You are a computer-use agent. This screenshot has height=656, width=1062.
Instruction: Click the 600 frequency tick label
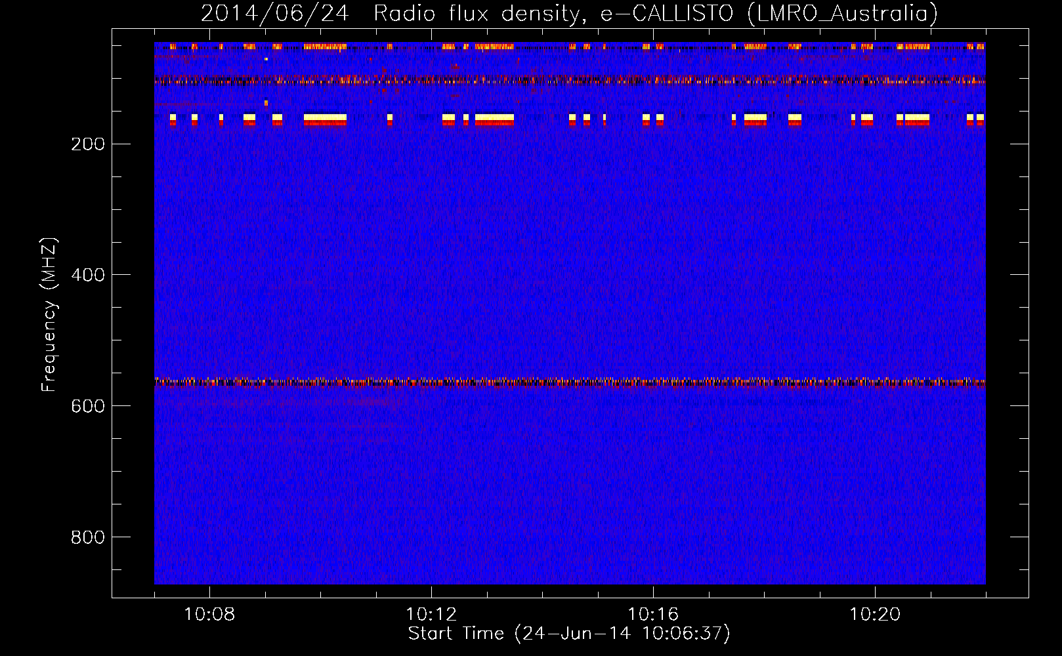(x=88, y=407)
